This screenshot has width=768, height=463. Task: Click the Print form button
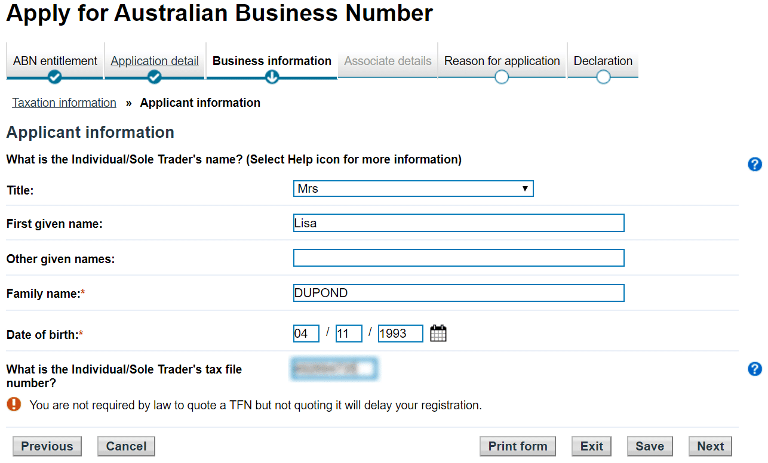coord(518,446)
